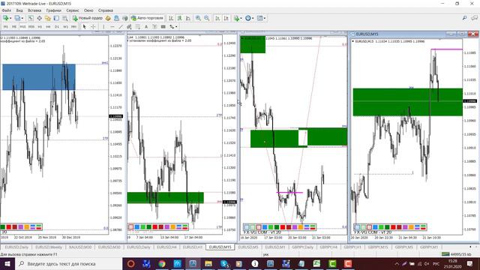Expand the Periods dropdown arrow
Screen dimensions: 480x270
point(253,18)
